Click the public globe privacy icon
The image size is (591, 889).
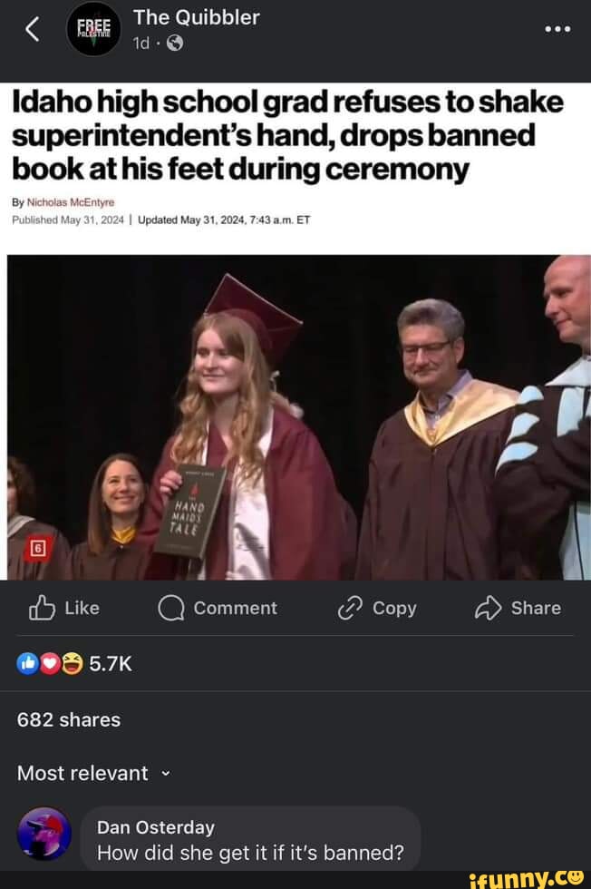coord(175,44)
